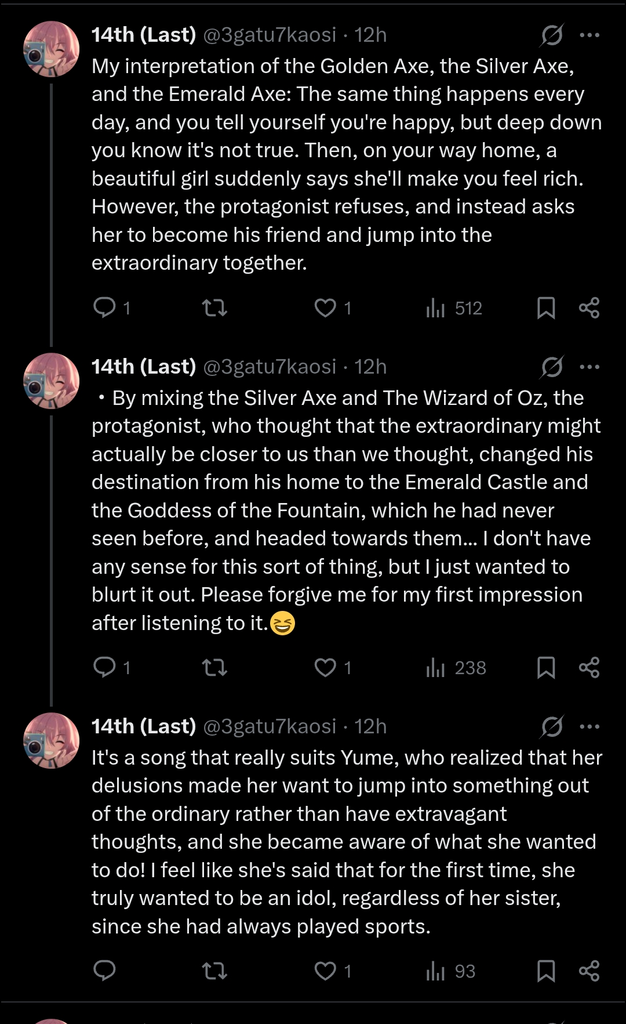Bookmark the tweet about Yume's song
626x1024 pixels.
click(x=546, y=971)
